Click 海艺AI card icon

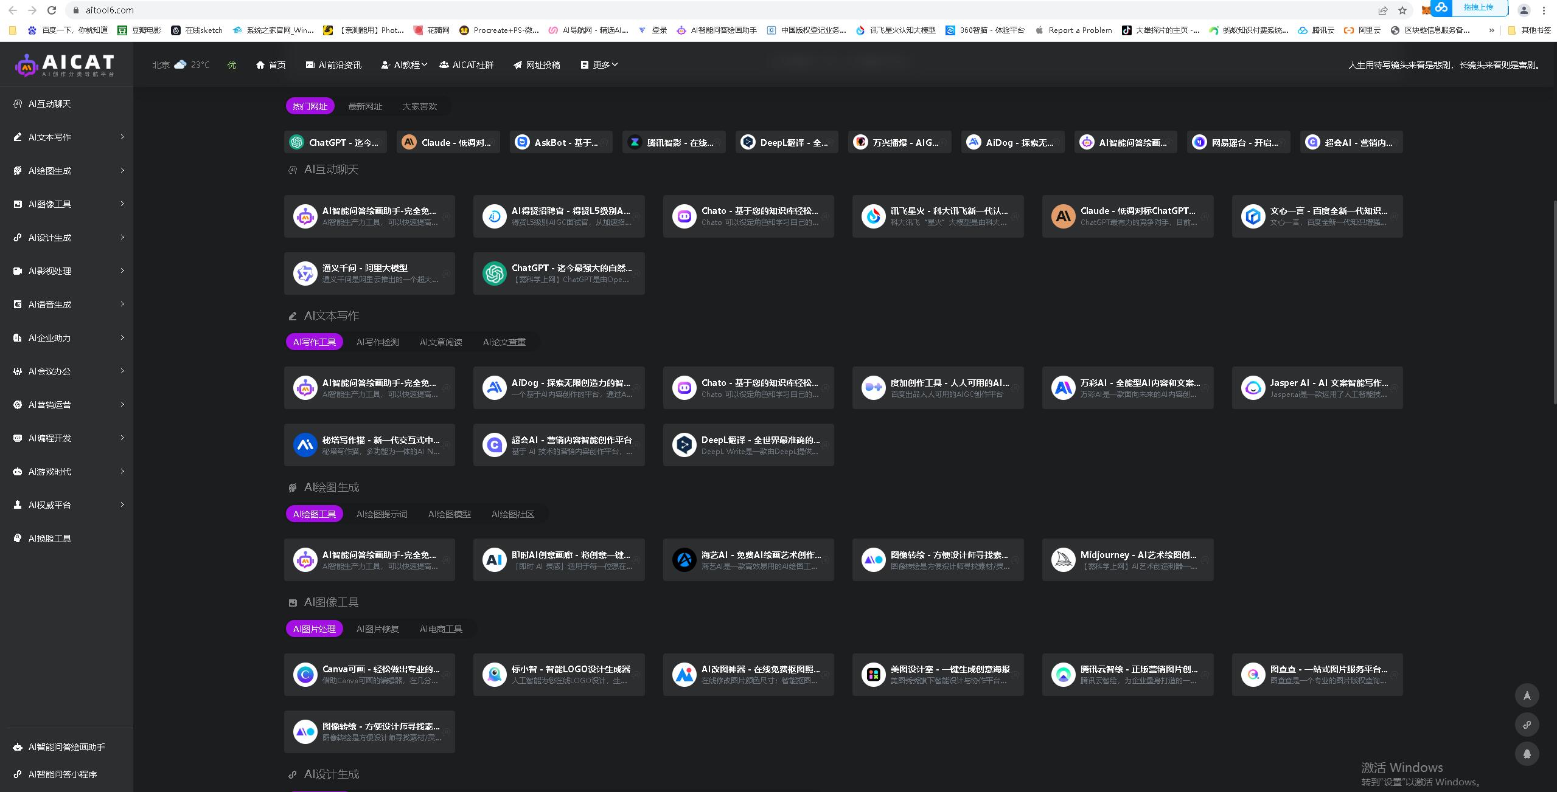tap(684, 560)
